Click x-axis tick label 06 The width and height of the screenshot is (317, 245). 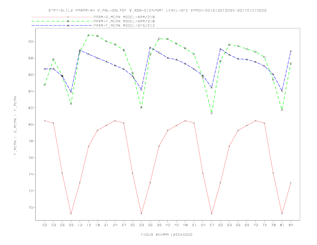[62, 225]
